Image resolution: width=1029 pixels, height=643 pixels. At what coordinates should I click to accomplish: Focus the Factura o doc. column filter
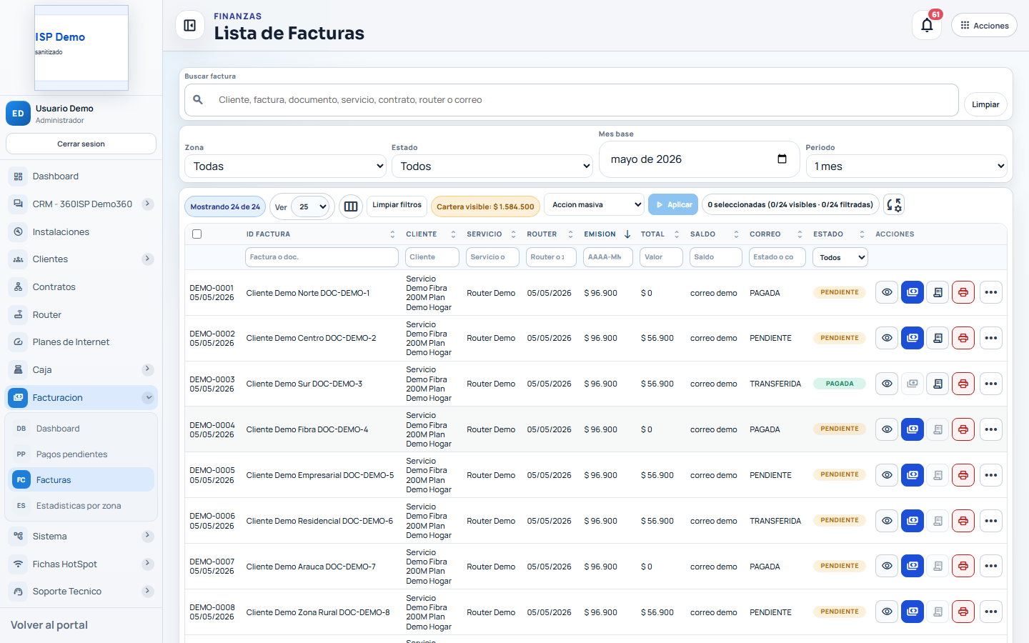click(x=322, y=257)
